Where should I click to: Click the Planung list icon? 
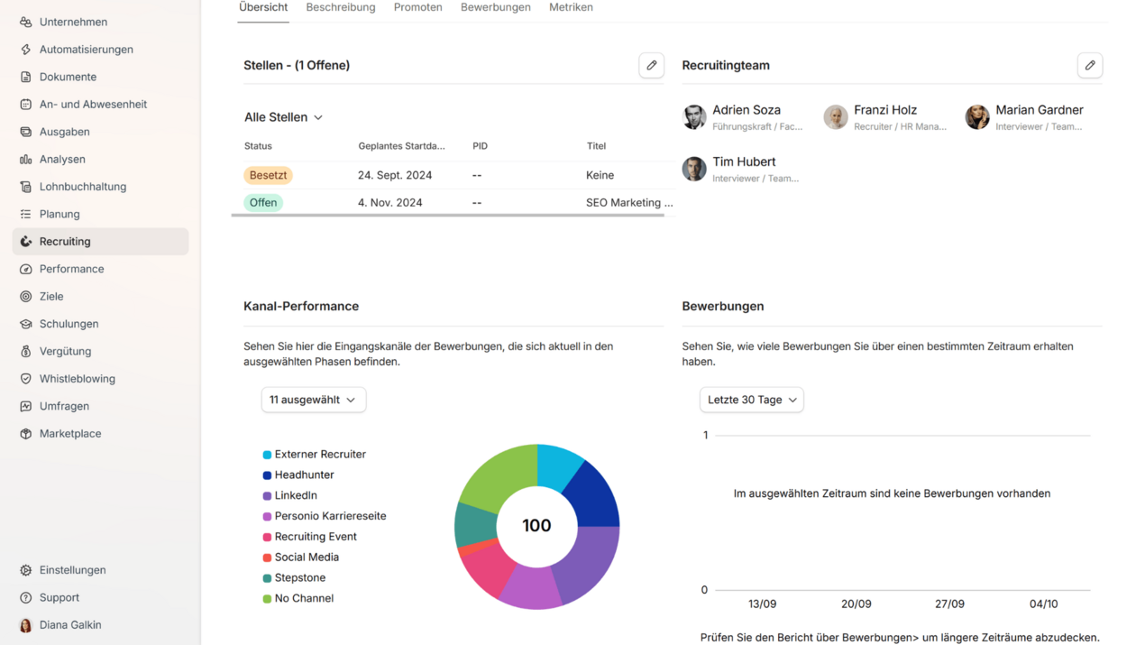pos(25,215)
